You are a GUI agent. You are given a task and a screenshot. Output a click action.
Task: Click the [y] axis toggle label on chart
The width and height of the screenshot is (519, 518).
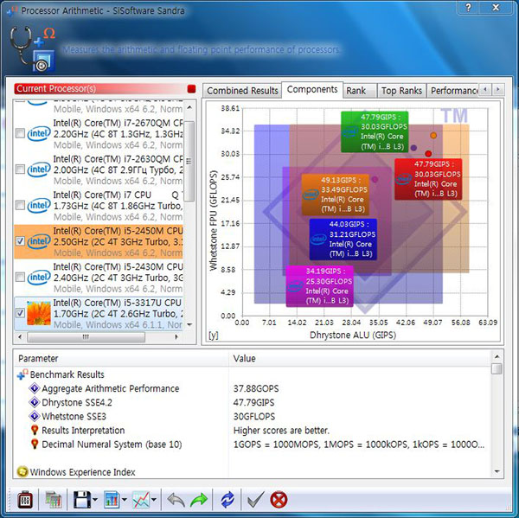(x=213, y=335)
